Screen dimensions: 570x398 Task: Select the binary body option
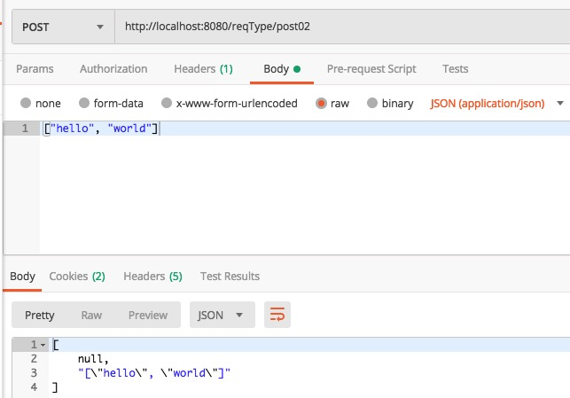(372, 103)
